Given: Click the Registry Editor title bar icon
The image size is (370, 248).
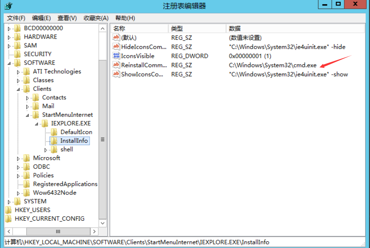Looking at the screenshot, I should (8, 6).
